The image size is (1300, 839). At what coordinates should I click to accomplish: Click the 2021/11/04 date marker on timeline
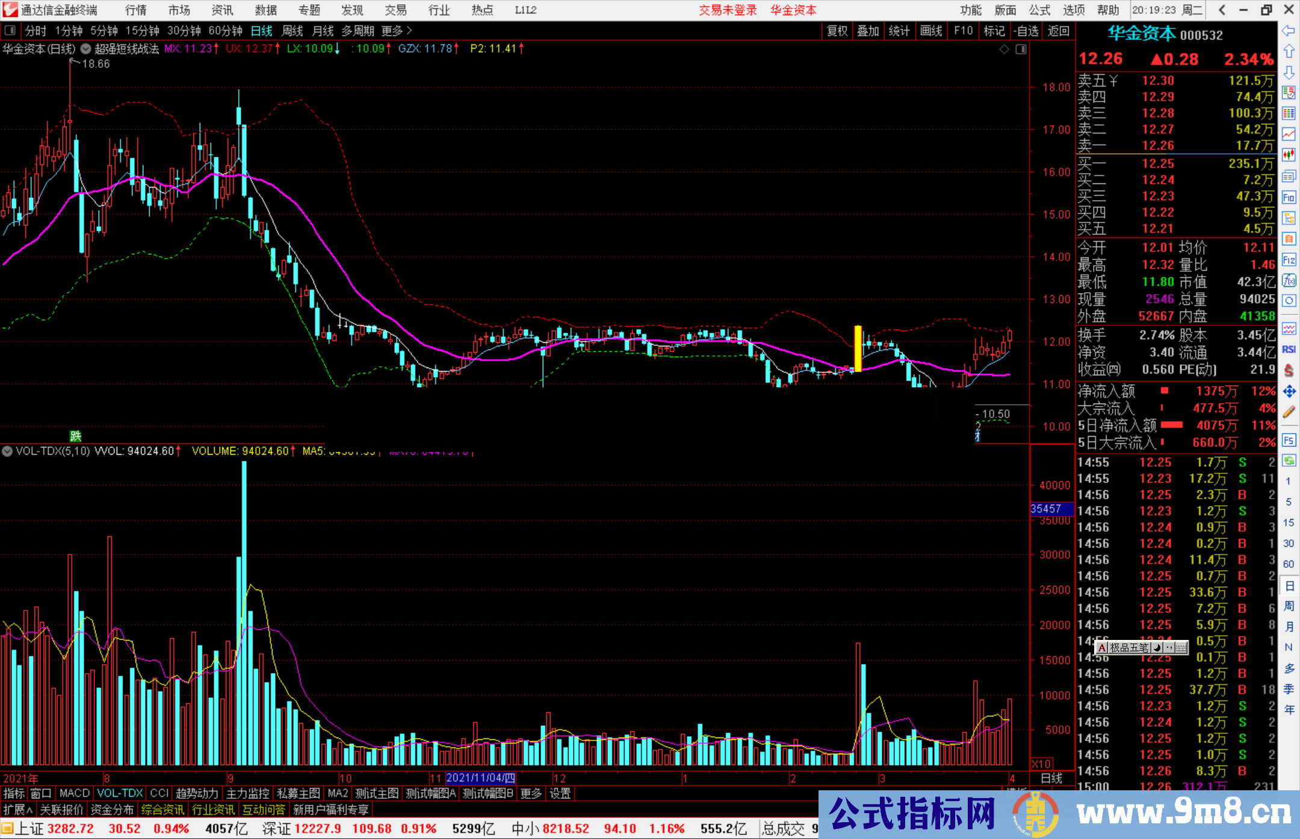coord(480,778)
